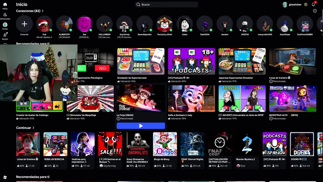The height and width of the screenshot is (182, 323).
Task: Open Creador de Avatar de Catálogo title
Action: pos(32,115)
